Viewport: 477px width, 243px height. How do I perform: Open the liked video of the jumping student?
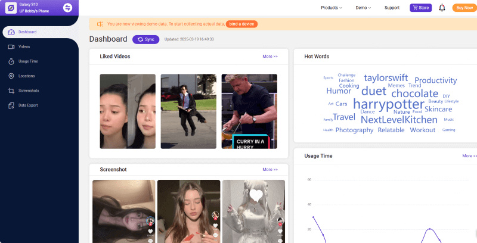(188, 111)
